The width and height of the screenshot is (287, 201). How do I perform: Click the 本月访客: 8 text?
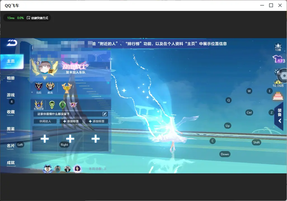[97, 169]
